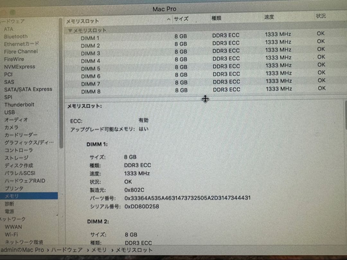Screen dimensions: 347x260
Task: Click adminのMac Pro in the breadcrumb bar
Action: point(22,250)
